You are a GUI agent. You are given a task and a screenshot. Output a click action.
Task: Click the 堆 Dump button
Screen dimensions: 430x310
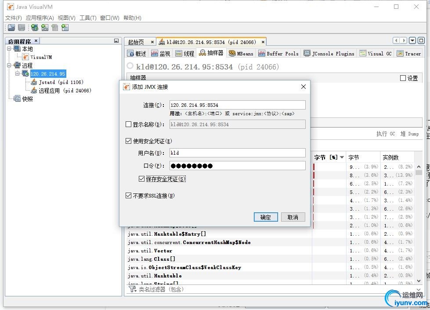point(409,134)
